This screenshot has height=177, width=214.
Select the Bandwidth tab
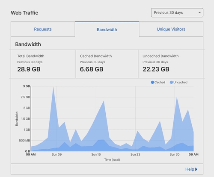point(107,29)
